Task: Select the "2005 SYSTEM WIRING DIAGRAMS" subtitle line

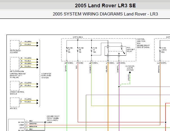Action: pyautogui.click(x=105, y=14)
